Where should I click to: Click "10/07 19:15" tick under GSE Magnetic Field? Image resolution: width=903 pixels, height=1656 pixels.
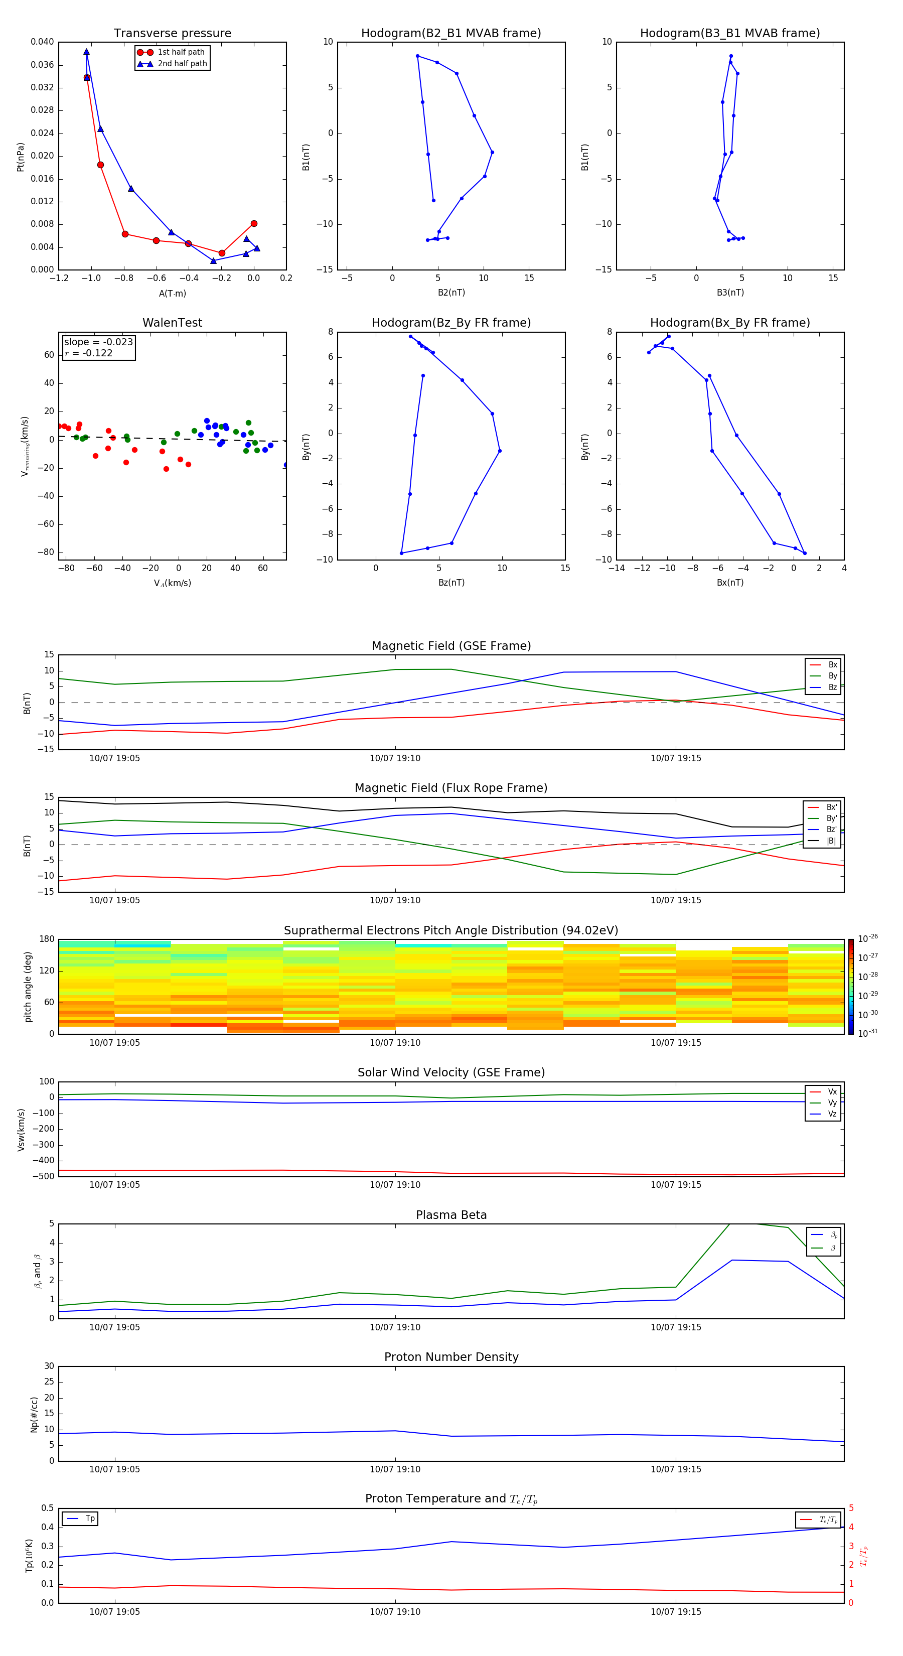coord(676,759)
